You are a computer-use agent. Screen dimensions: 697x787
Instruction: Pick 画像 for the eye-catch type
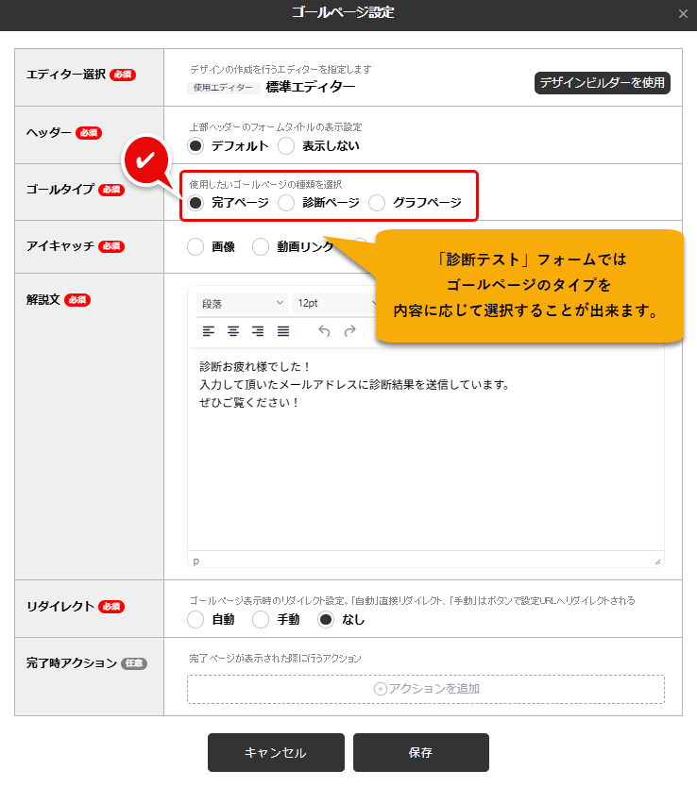196,246
